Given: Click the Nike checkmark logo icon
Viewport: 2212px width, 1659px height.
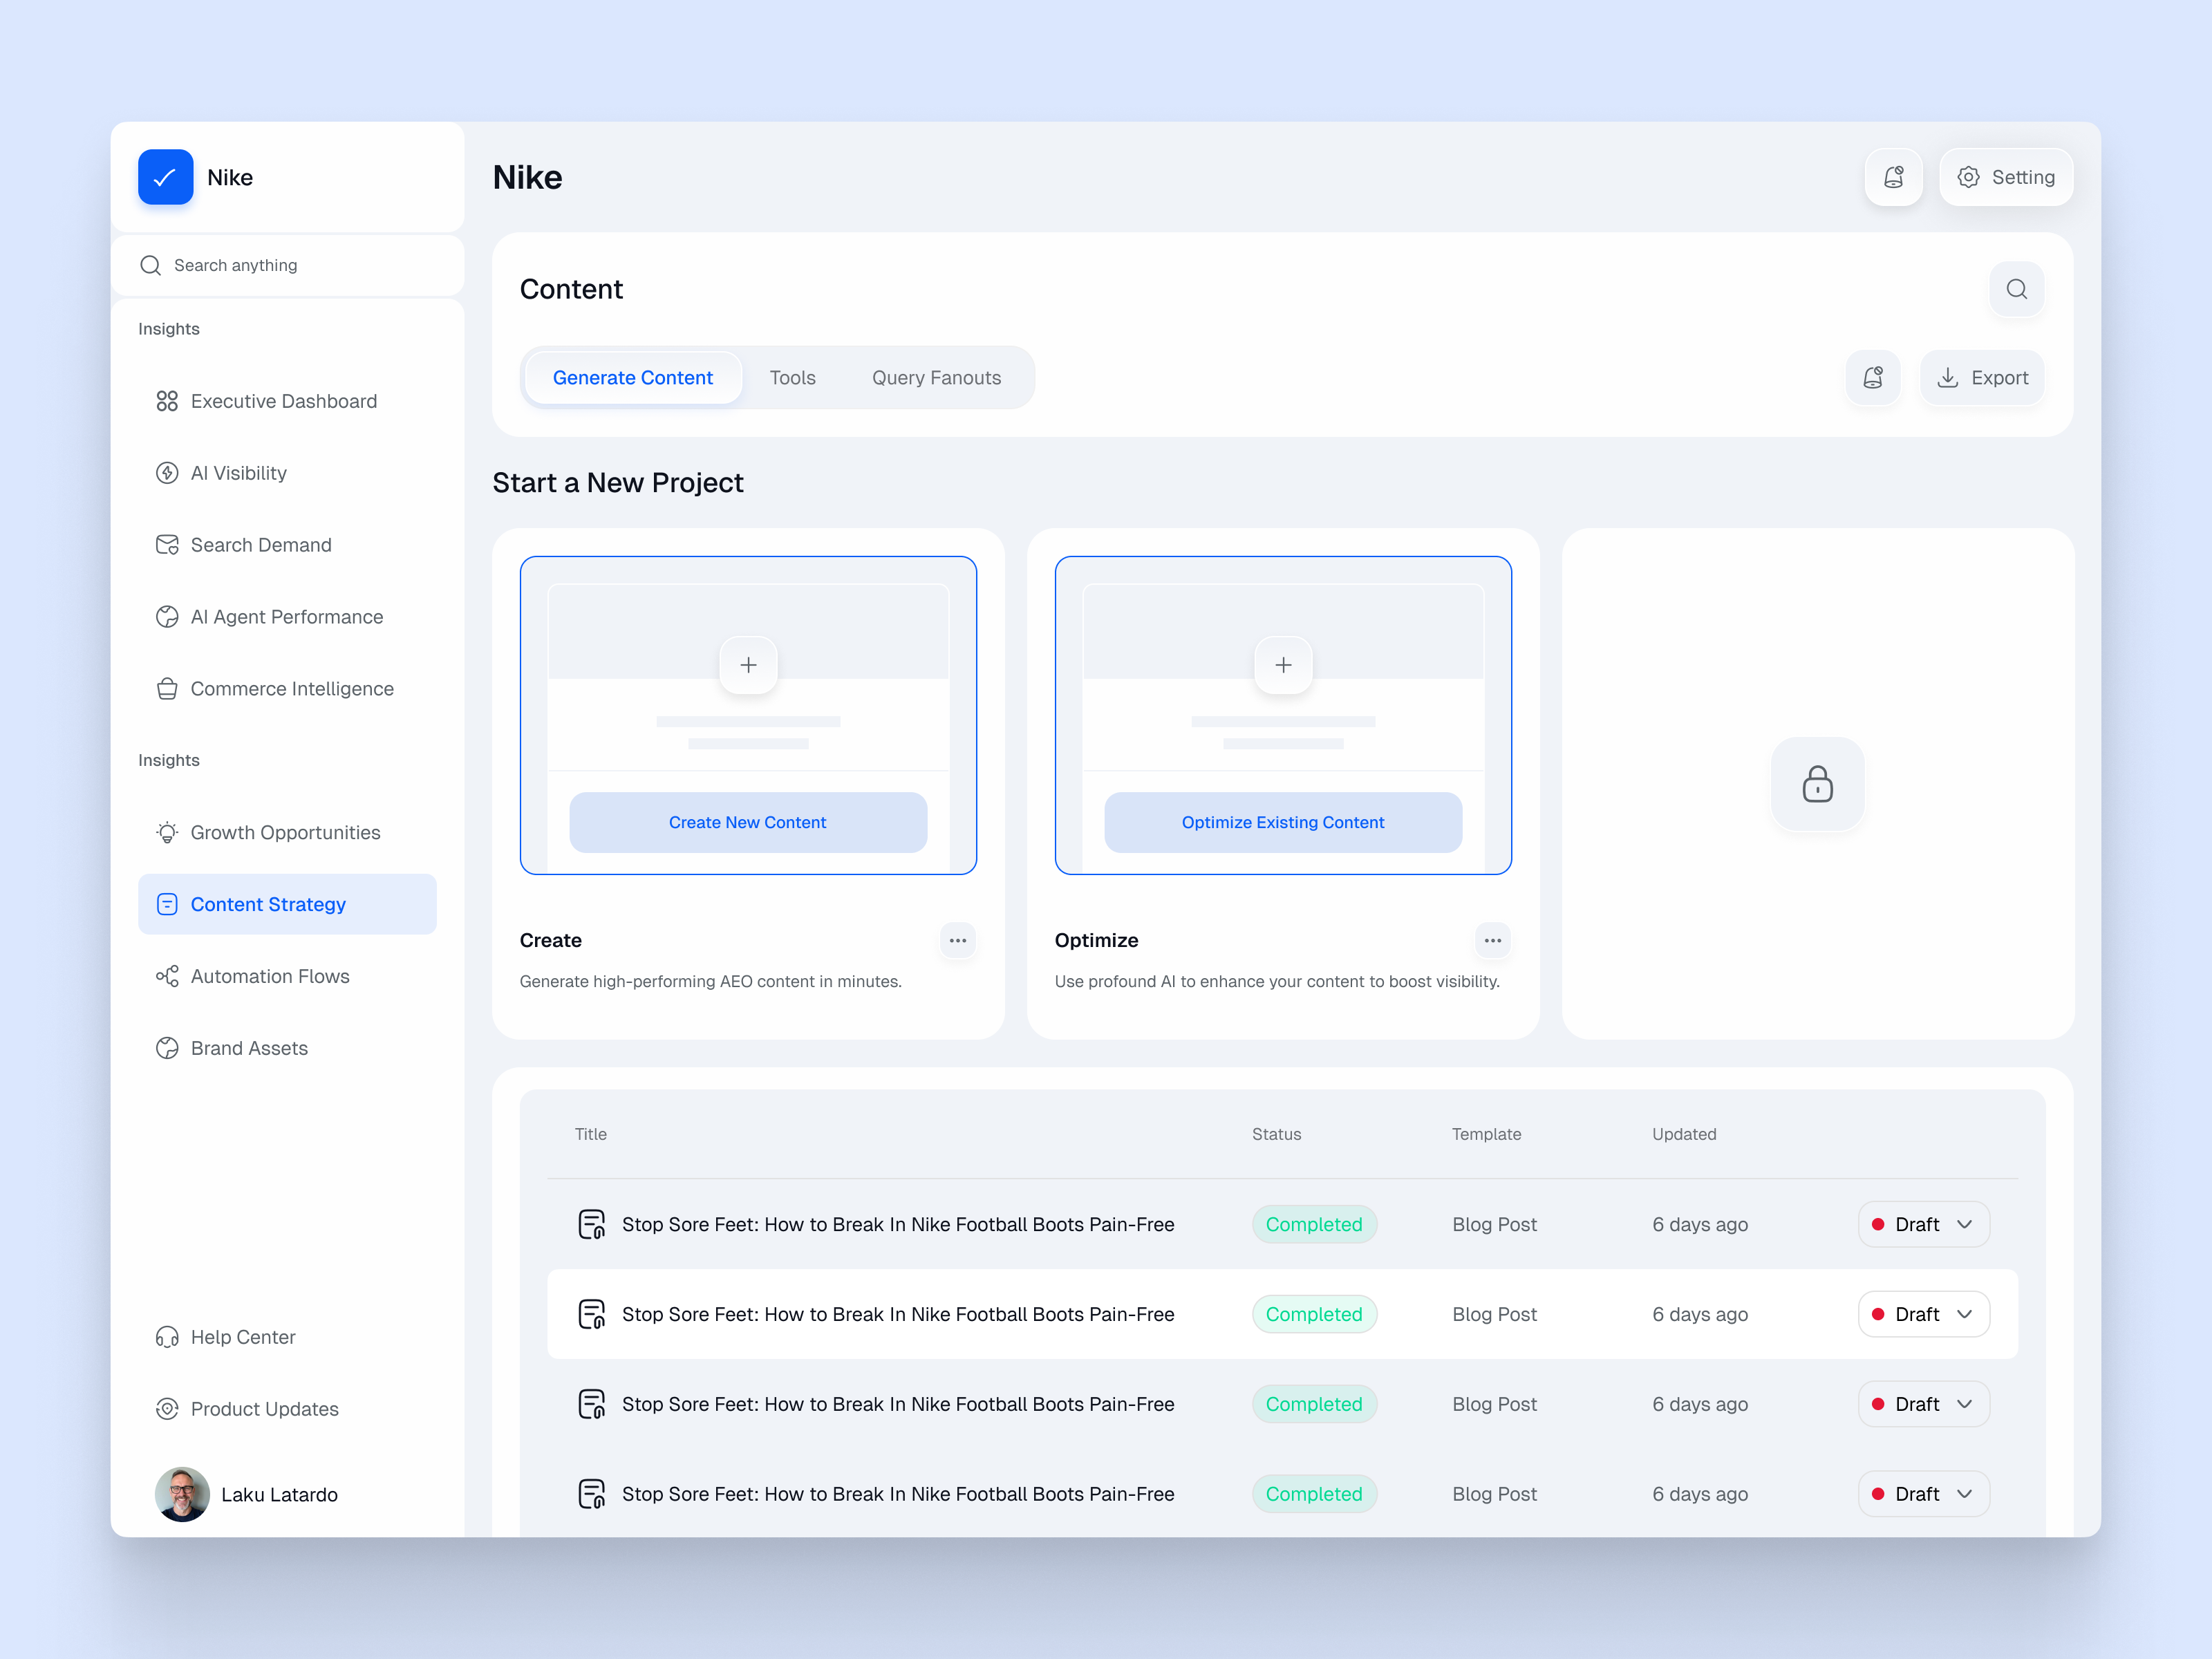Looking at the screenshot, I should coord(165,177).
